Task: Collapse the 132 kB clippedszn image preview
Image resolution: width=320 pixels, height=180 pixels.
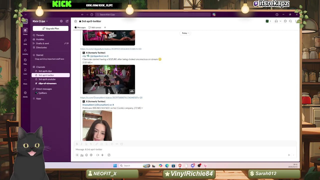Action: point(92,62)
